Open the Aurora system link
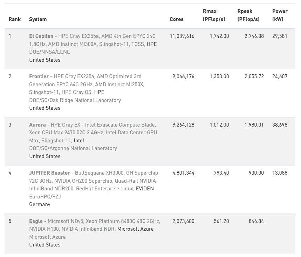 37,125
